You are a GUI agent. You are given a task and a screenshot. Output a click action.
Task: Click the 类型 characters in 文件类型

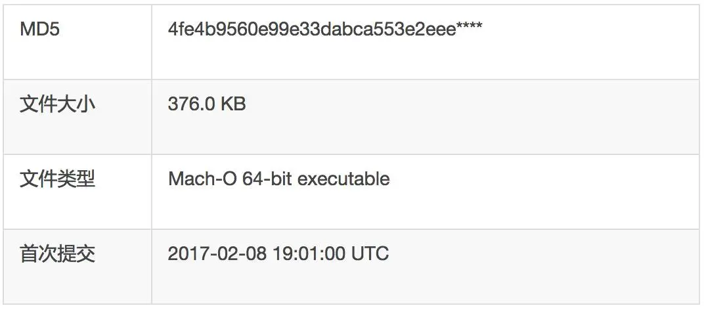click(x=76, y=179)
